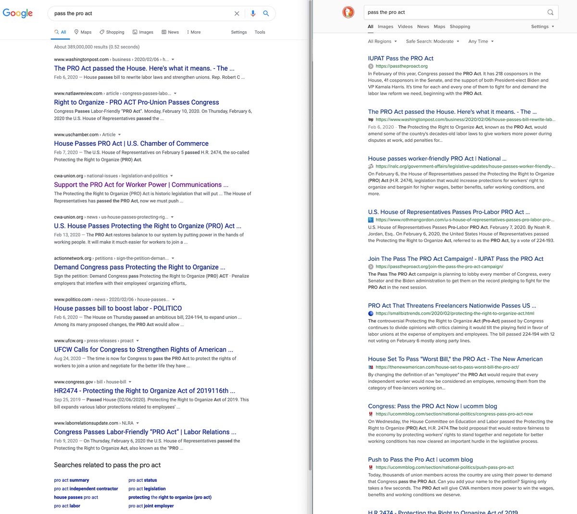Image resolution: width=577 pixels, height=514 pixels.
Task: Open 'Support the PRO Act for Worker Power' result
Action: tap(141, 185)
